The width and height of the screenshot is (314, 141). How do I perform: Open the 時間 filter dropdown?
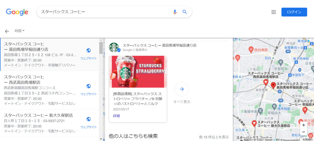coord(20,31)
